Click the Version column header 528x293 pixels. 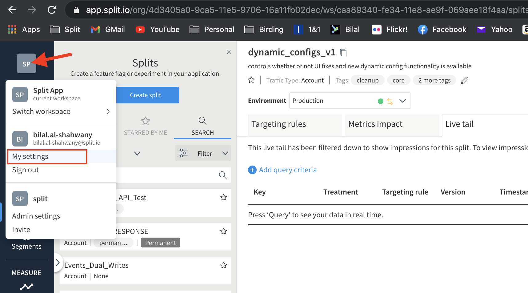[453, 192]
